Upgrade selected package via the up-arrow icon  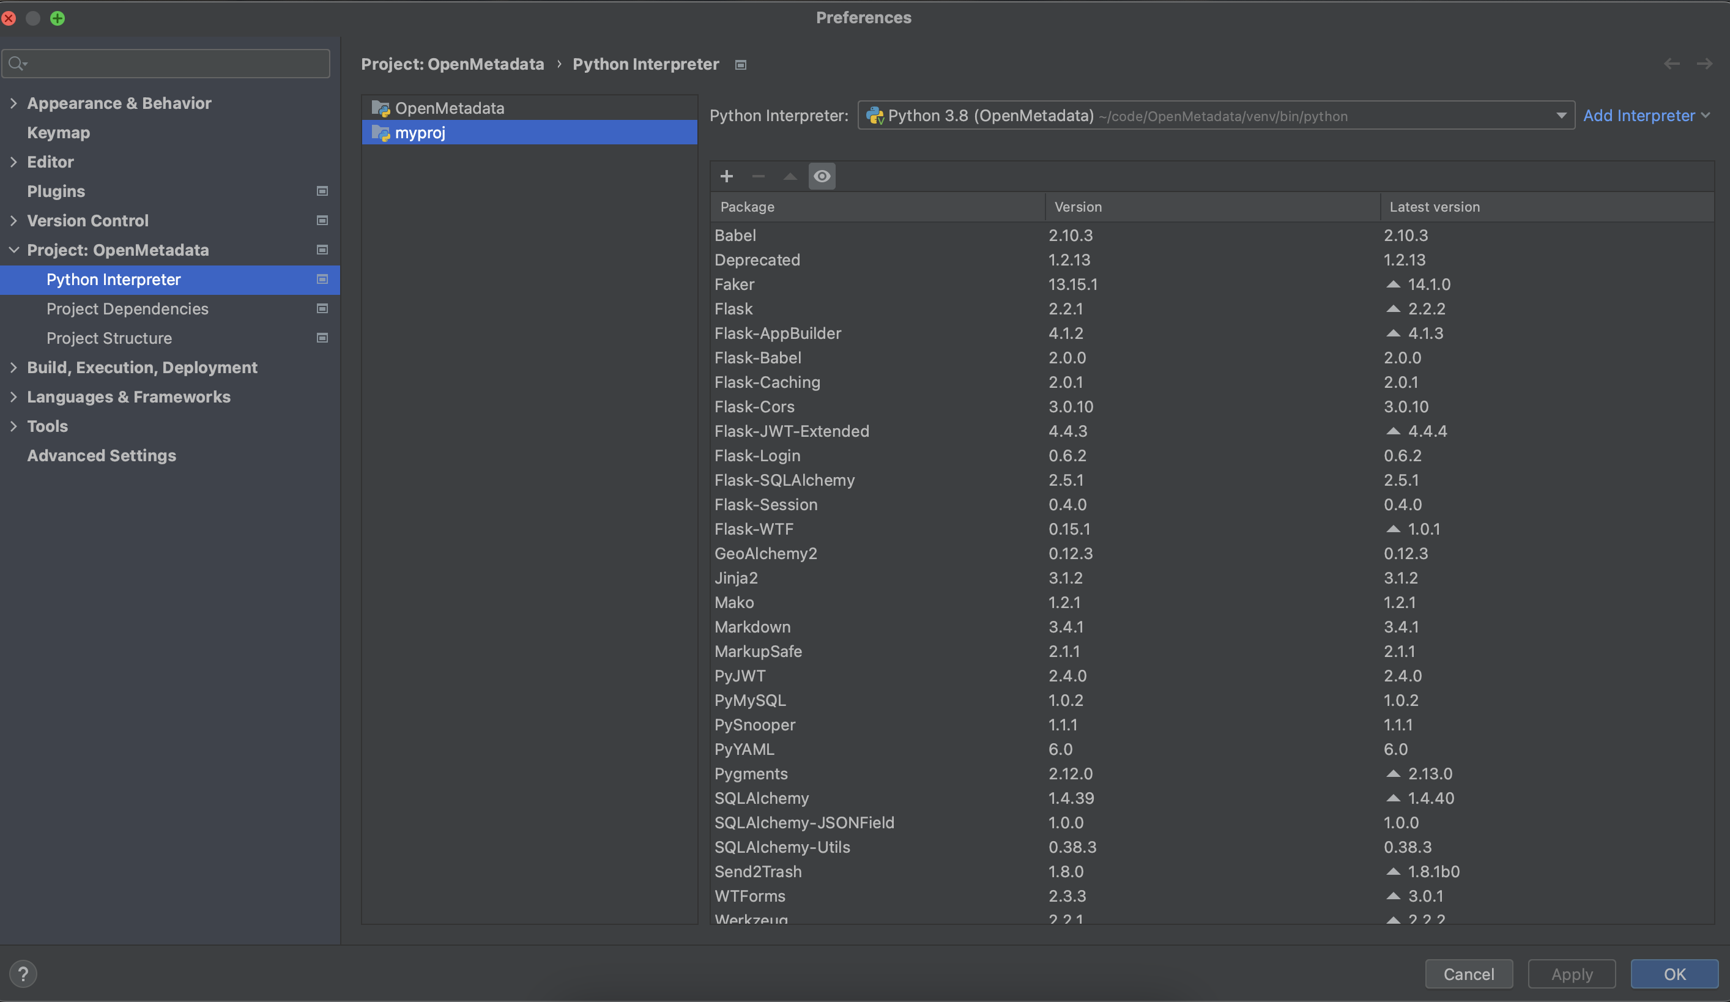coord(790,176)
